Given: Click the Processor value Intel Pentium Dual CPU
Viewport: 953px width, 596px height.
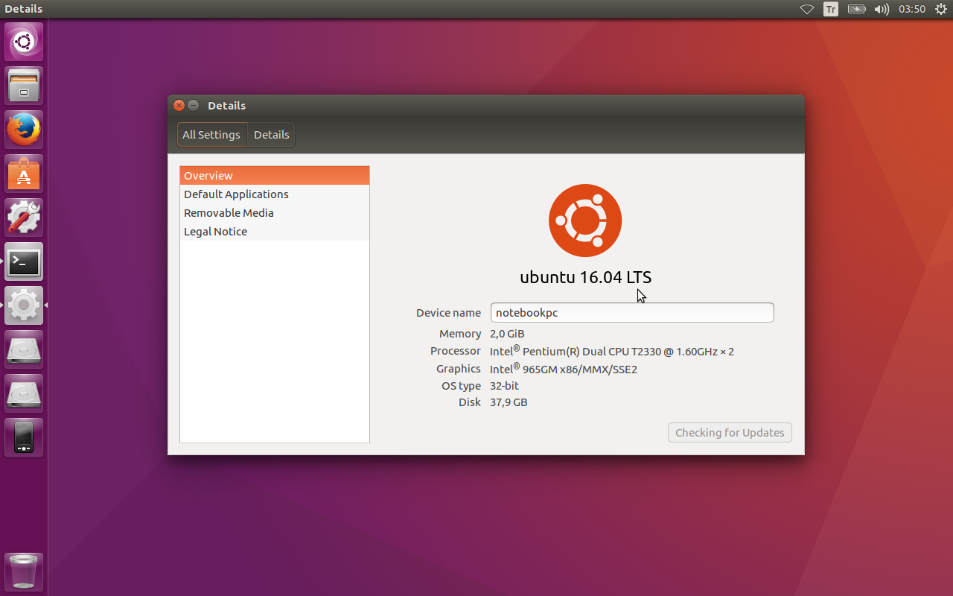Looking at the screenshot, I should [612, 351].
